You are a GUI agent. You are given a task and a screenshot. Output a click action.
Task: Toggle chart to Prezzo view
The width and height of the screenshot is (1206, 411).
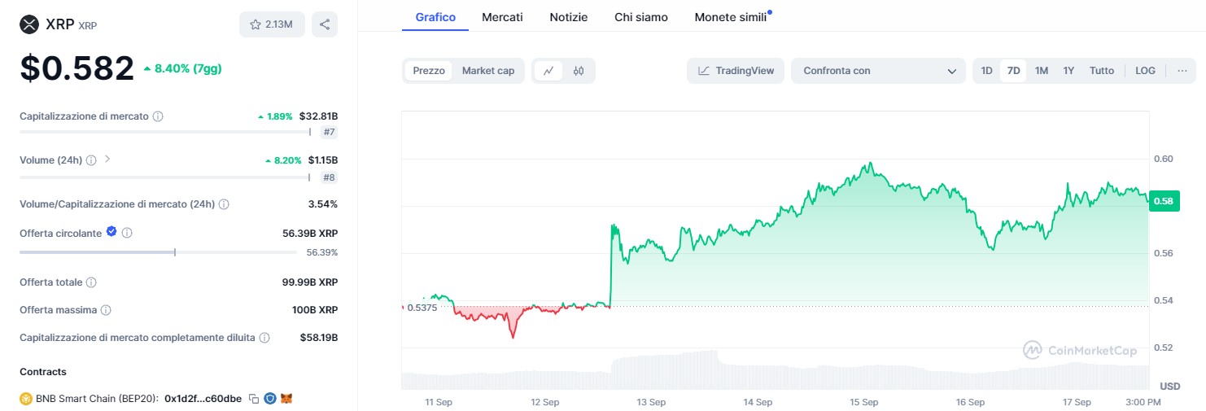coord(429,71)
